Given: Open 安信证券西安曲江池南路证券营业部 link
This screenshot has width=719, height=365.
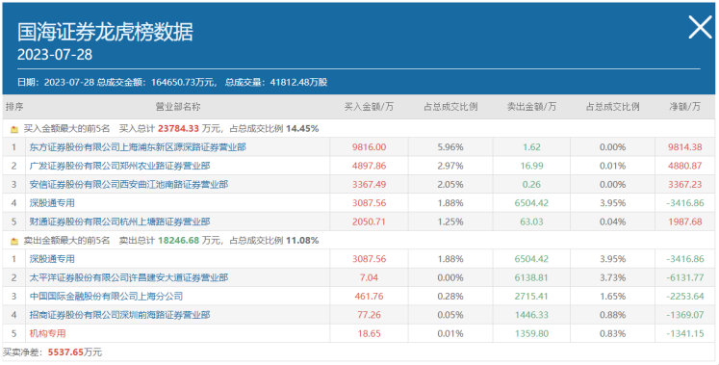Looking at the screenshot, I should (x=129, y=184).
